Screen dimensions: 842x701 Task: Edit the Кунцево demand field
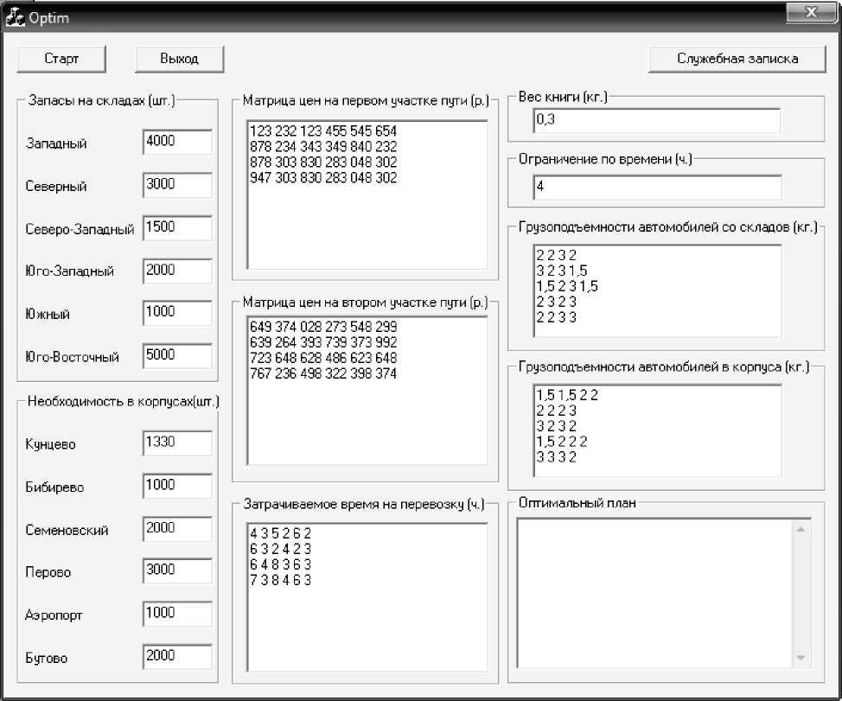click(177, 443)
